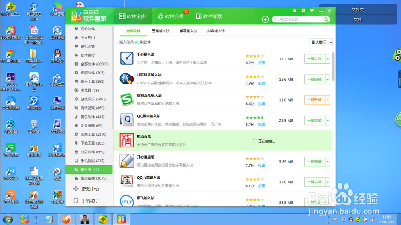This screenshot has height=225, width=401.
Task: Expand install options arrow for 谷歌拼音输入法
Action: [328, 79]
